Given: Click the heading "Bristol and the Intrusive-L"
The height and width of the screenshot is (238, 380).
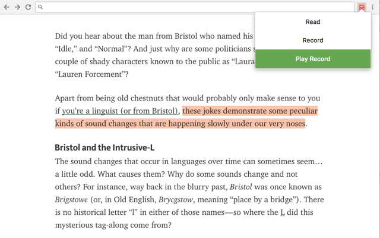Looking at the screenshot, I should 104,148.
